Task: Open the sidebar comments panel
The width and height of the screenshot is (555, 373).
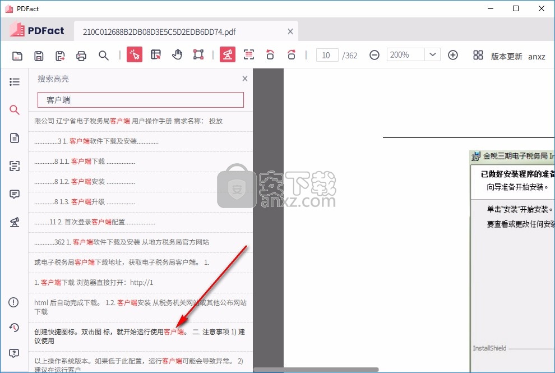Action: (x=14, y=194)
